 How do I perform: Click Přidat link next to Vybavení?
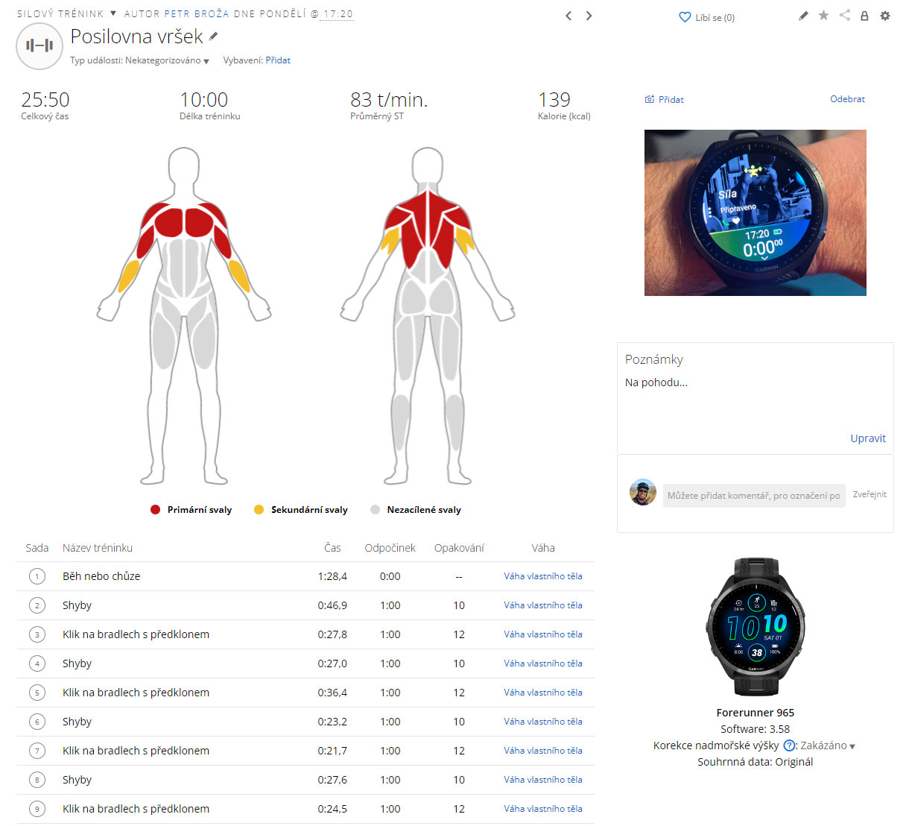pyautogui.click(x=278, y=60)
